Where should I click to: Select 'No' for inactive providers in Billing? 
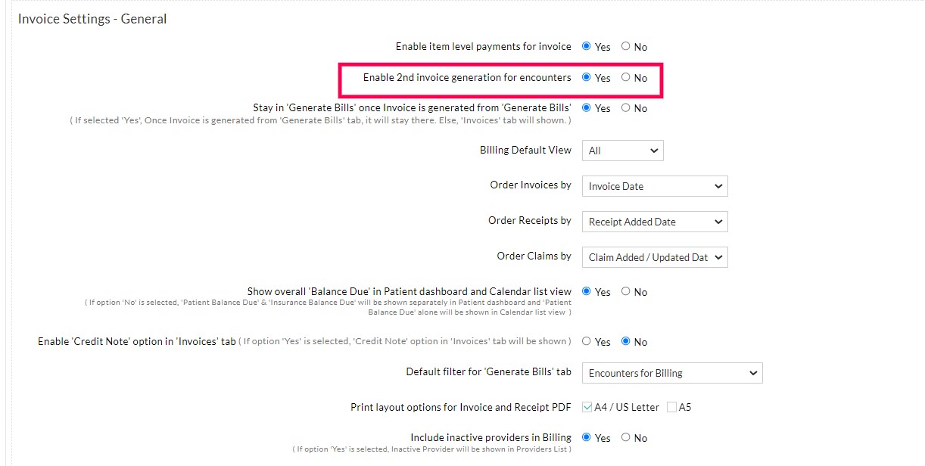[x=626, y=437]
